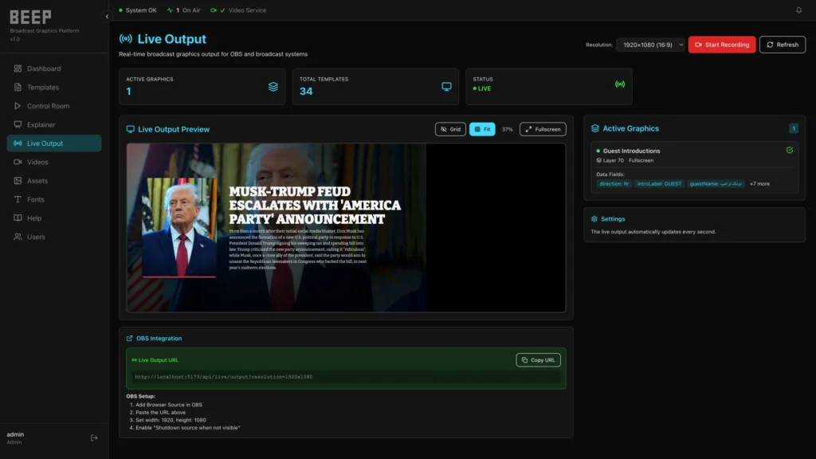Click the logout icon next to admin
The image size is (816, 459).
coord(94,437)
